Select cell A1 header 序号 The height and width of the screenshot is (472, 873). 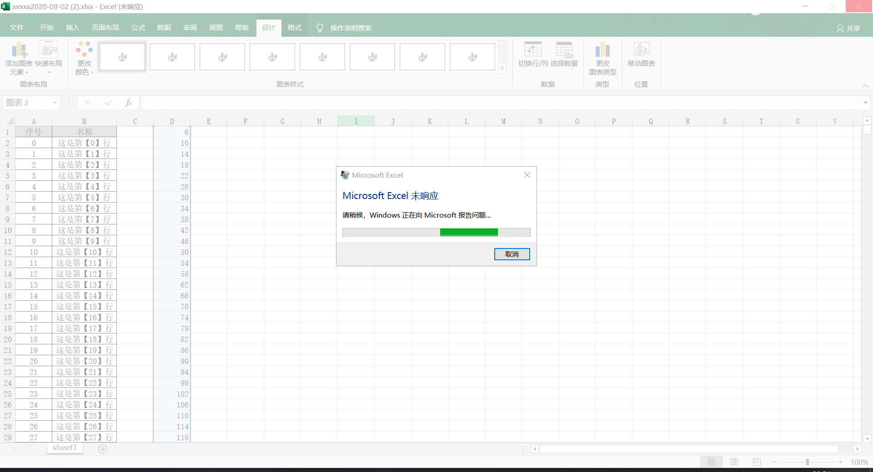click(34, 132)
